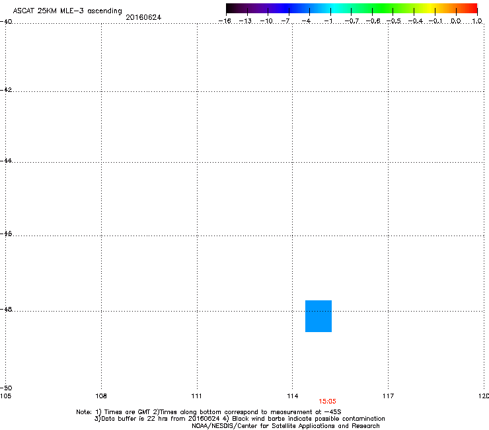Click the colorbar label -10
This screenshot has width=489, height=430.
[266, 21]
